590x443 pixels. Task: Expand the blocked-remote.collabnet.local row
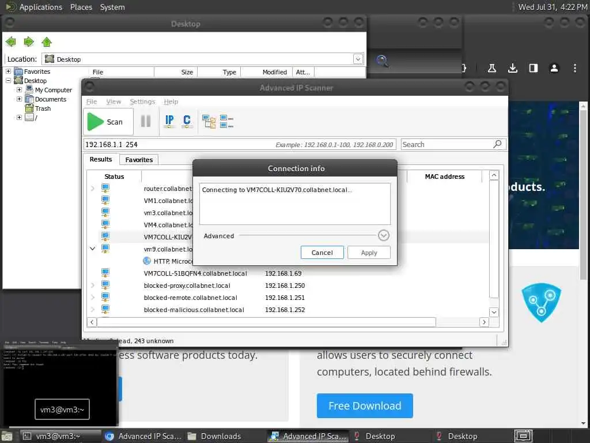(93, 297)
